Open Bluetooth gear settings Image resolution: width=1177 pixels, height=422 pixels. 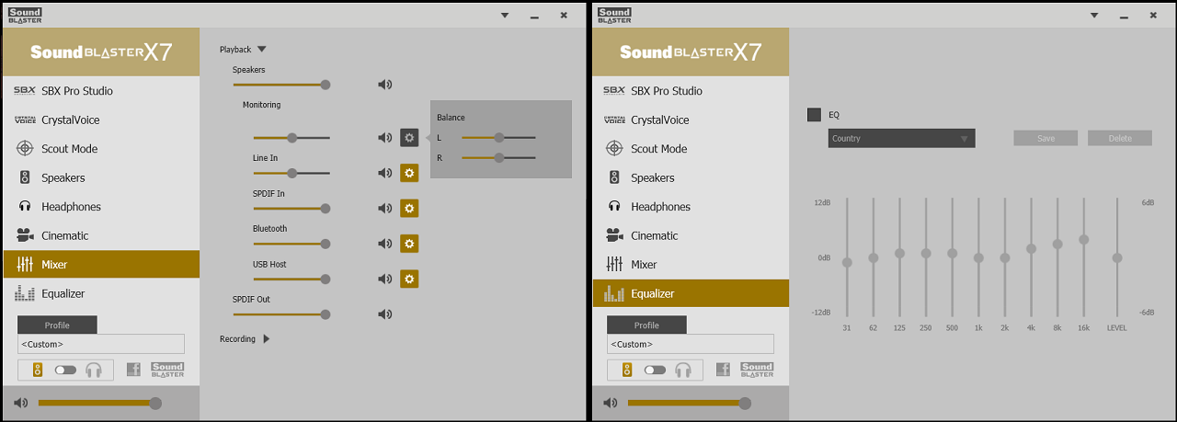[409, 244]
